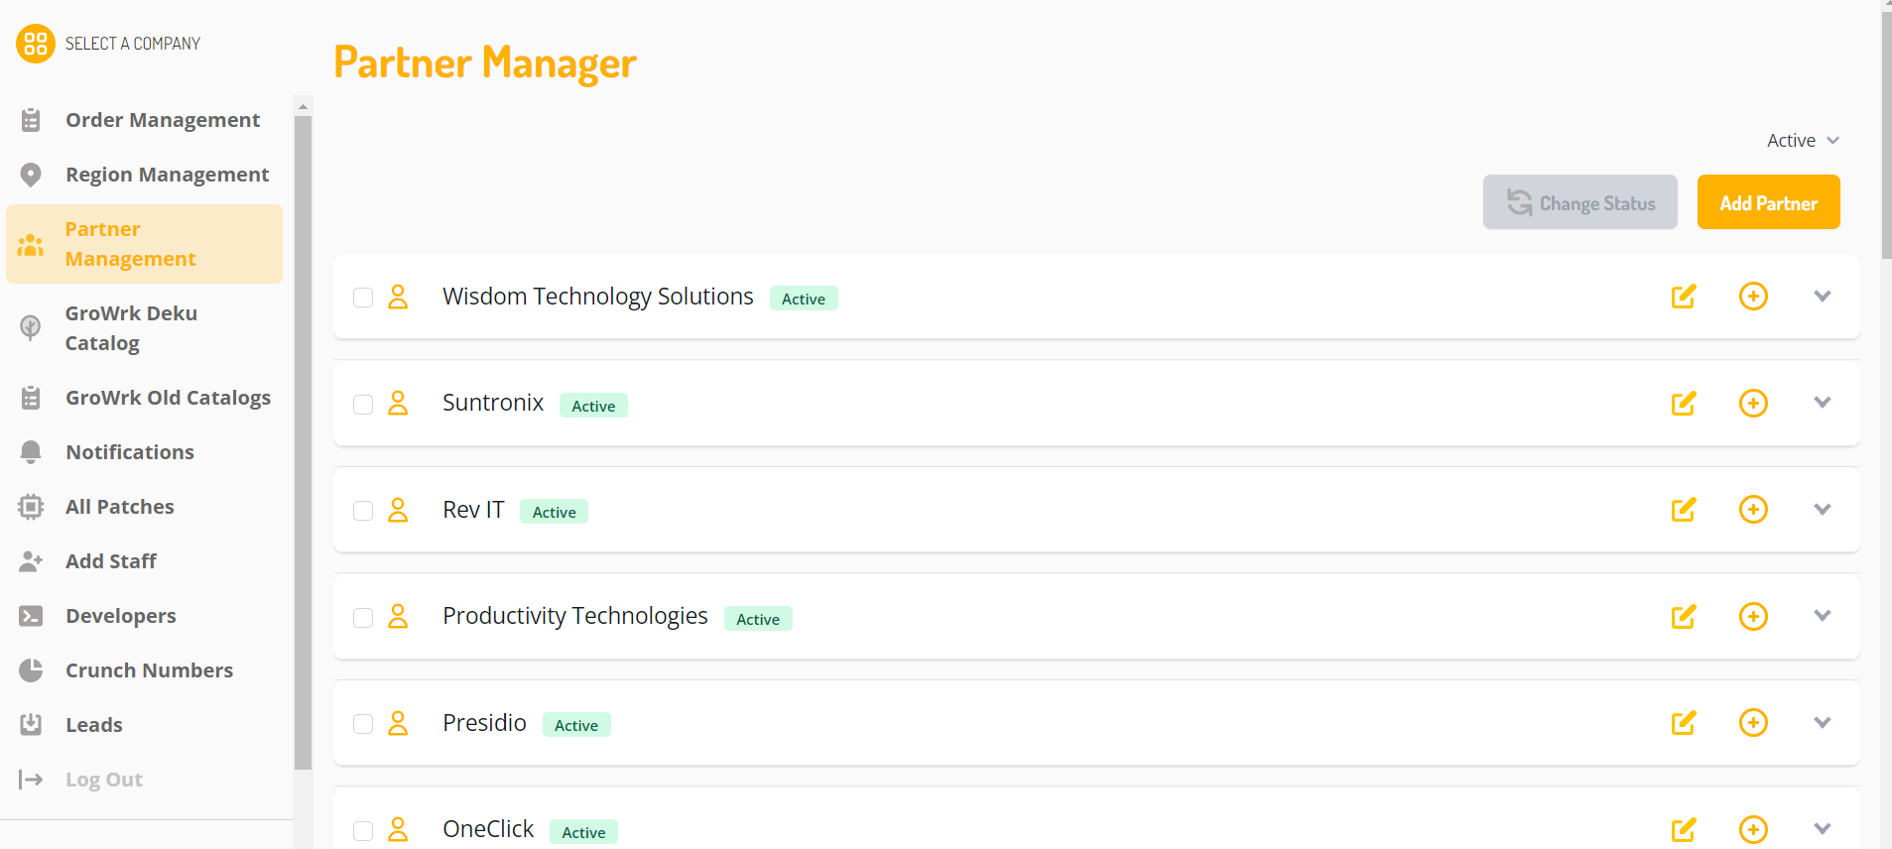Image resolution: width=1892 pixels, height=849 pixels.
Task: Click the edit icon for Wisdom Technology Solutions
Action: tap(1683, 297)
